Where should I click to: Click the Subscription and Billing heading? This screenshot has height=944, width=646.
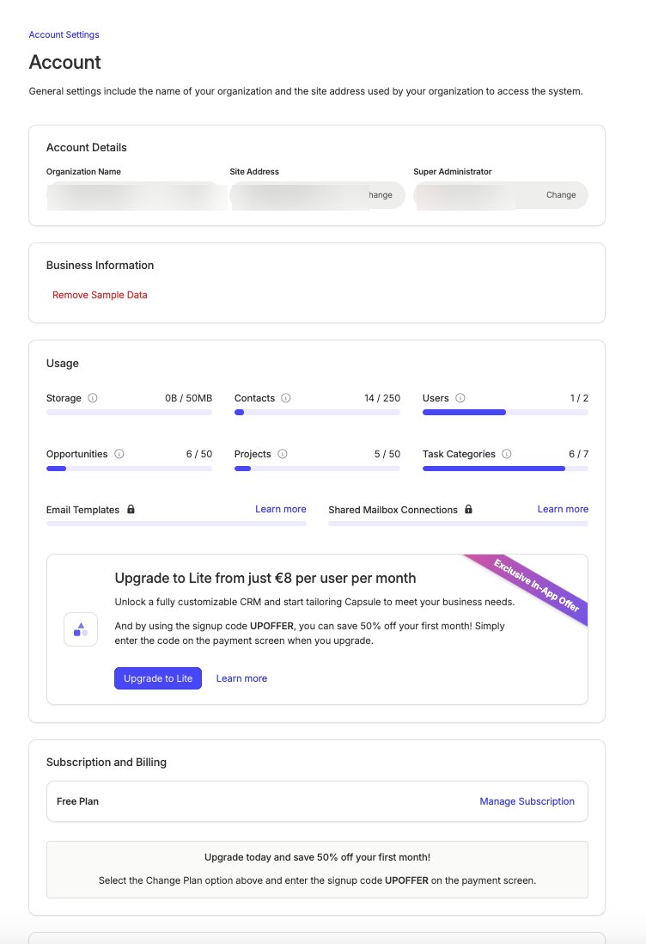pos(107,763)
